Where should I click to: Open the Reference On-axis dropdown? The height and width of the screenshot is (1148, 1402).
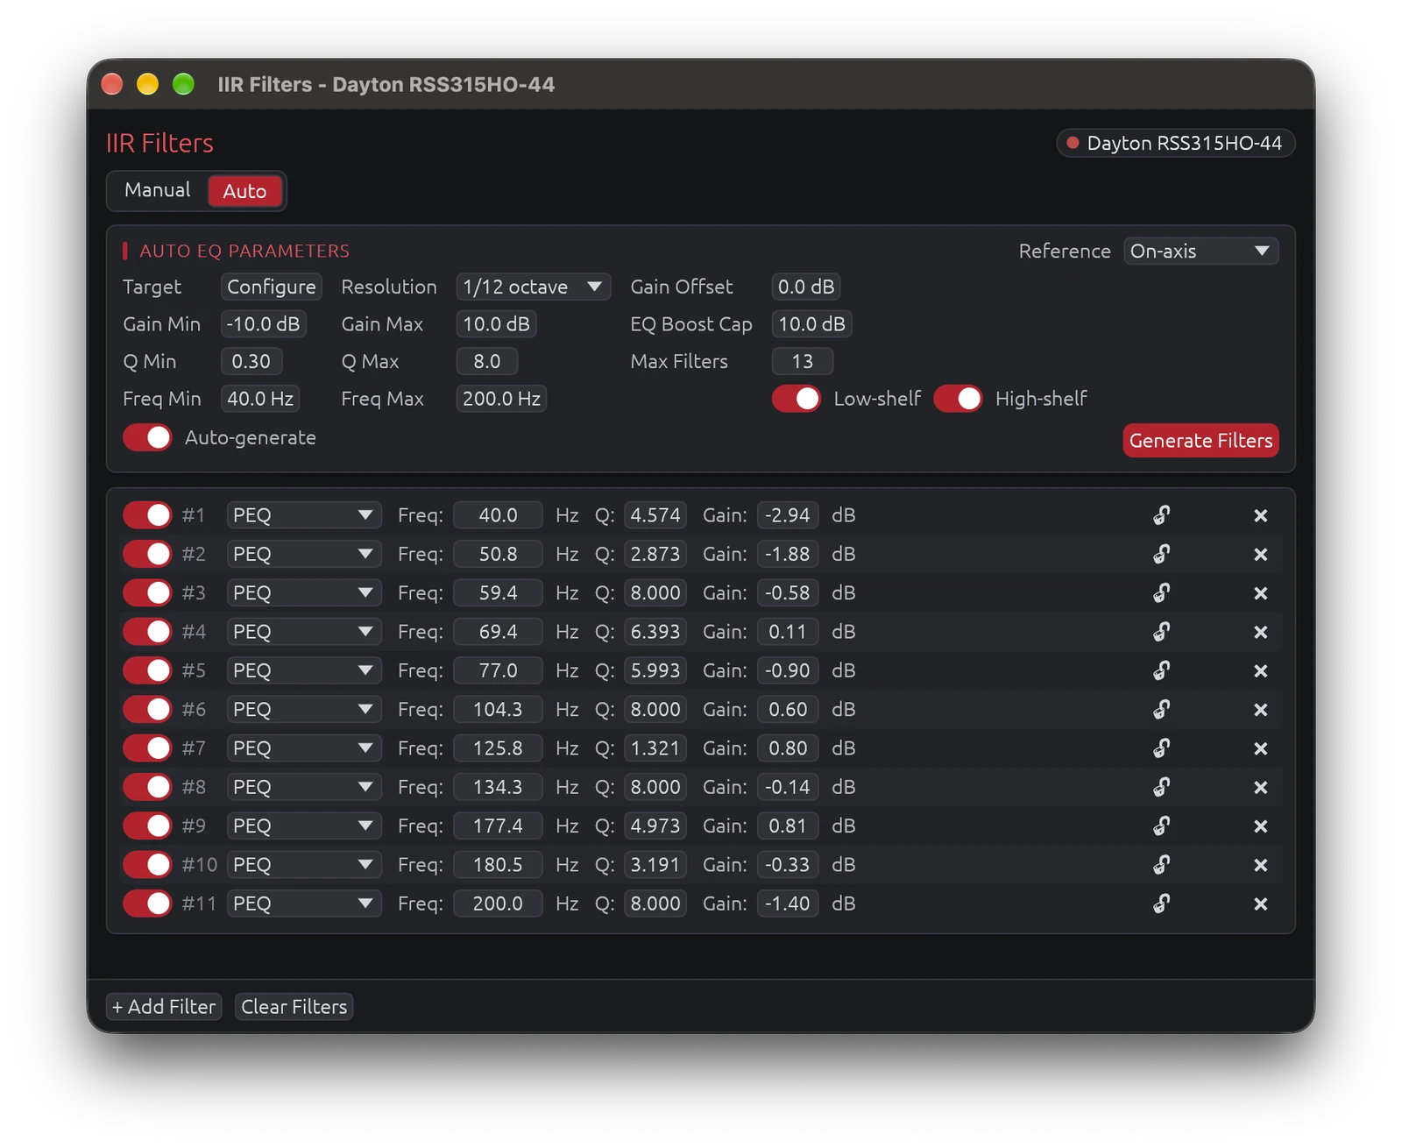1200,251
